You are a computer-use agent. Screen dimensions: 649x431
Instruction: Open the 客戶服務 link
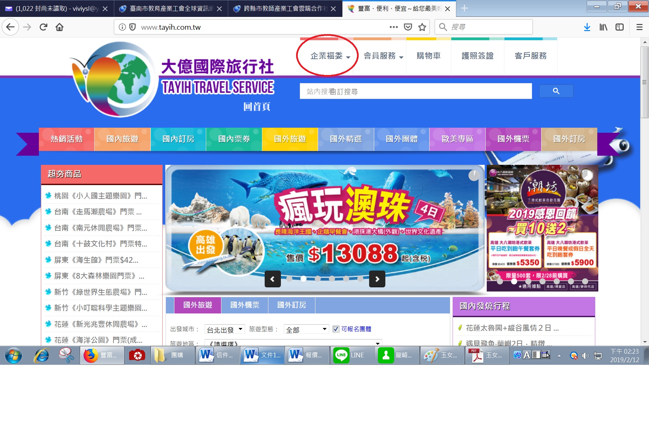coord(531,56)
